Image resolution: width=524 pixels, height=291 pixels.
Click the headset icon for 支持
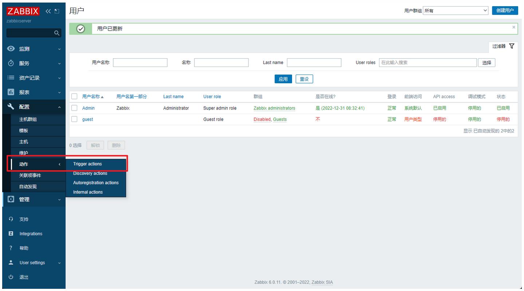pos(11,219)
